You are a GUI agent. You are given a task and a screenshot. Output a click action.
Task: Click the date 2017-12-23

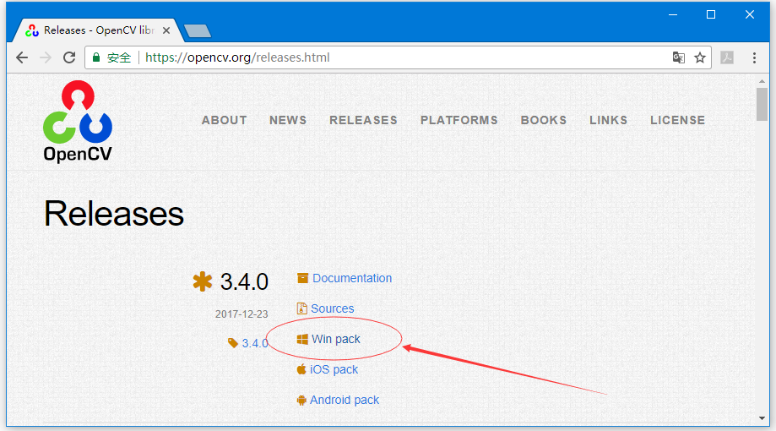[x=241, y=314]
